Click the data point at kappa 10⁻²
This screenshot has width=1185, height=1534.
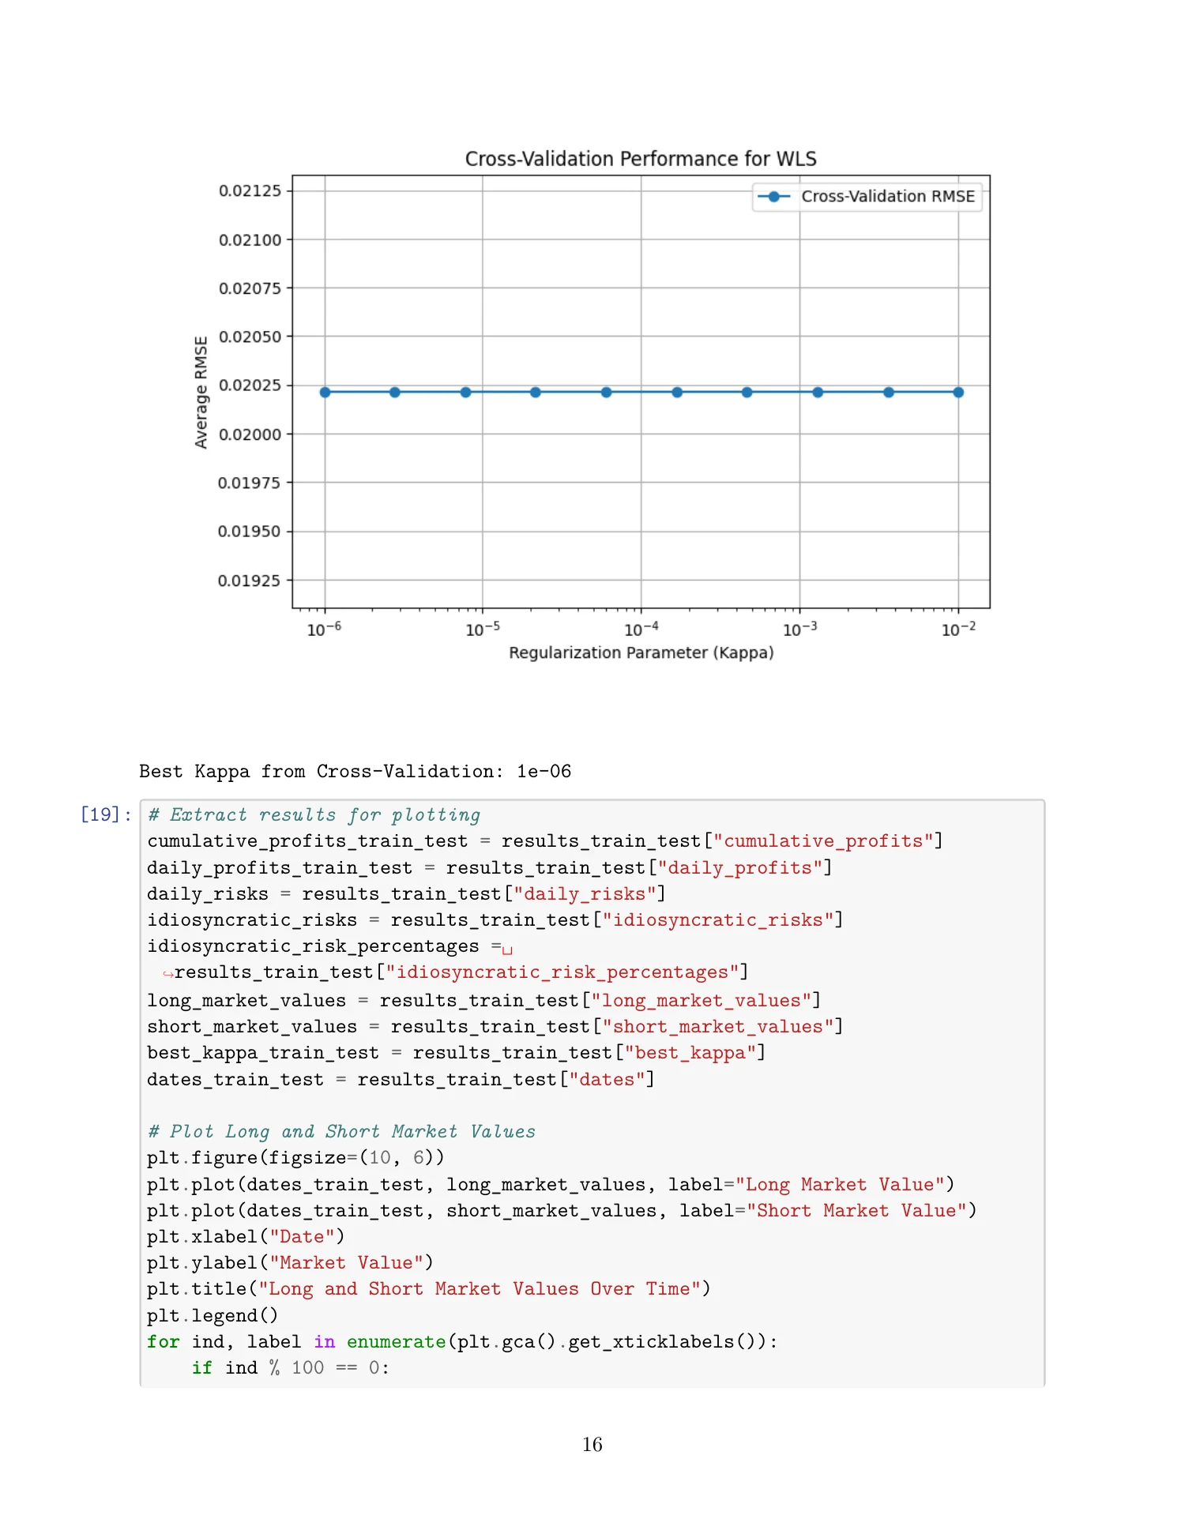click(958, 393)
